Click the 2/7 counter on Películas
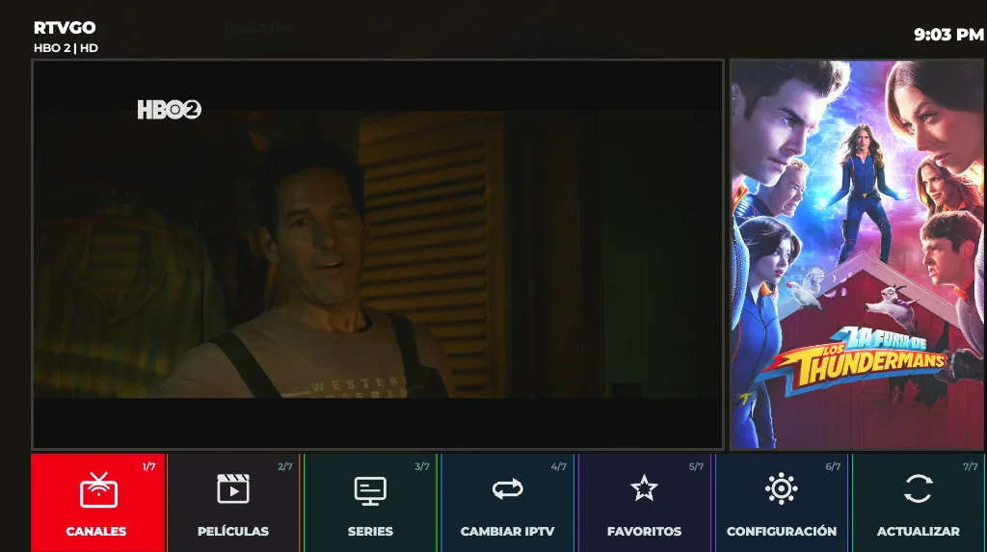 pos(285,466)
